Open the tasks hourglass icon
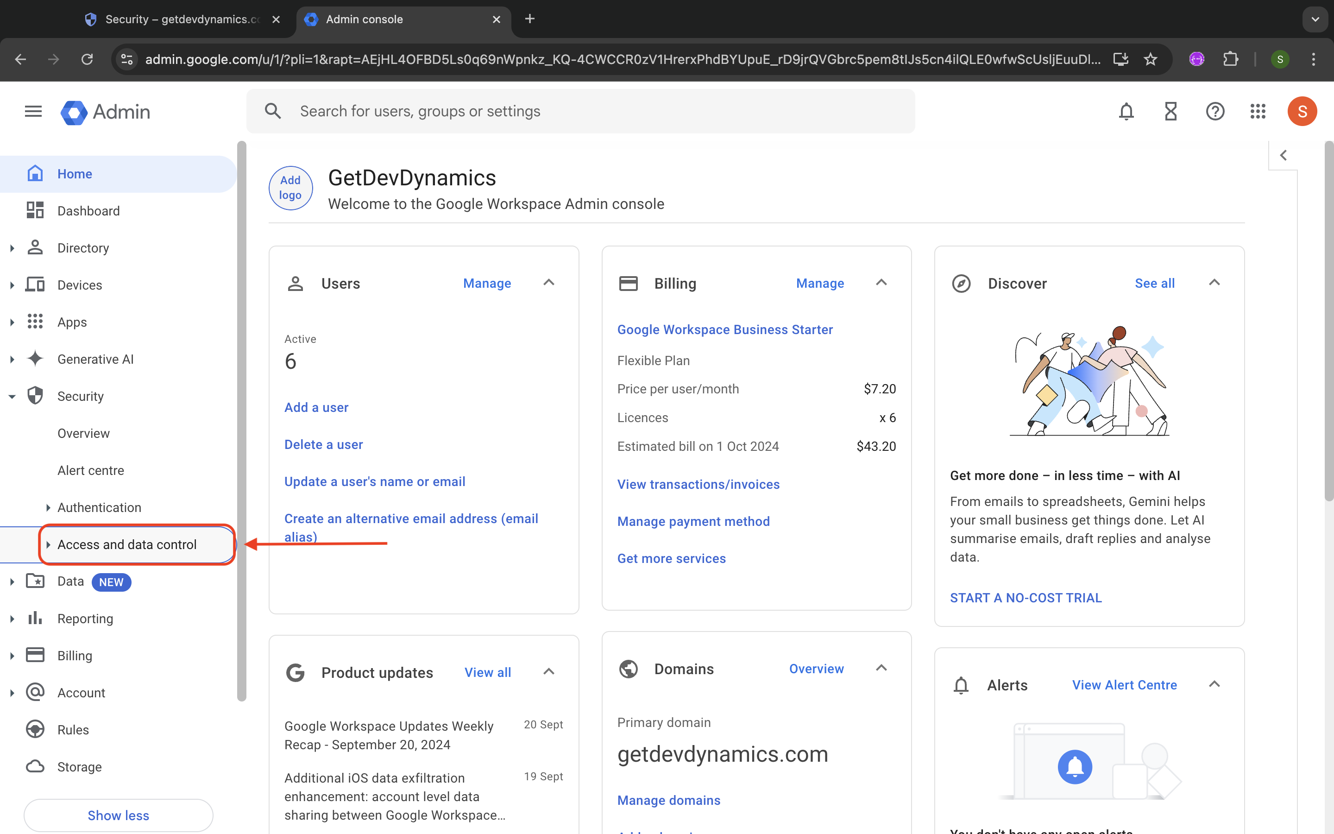 tap(1170, 111)
